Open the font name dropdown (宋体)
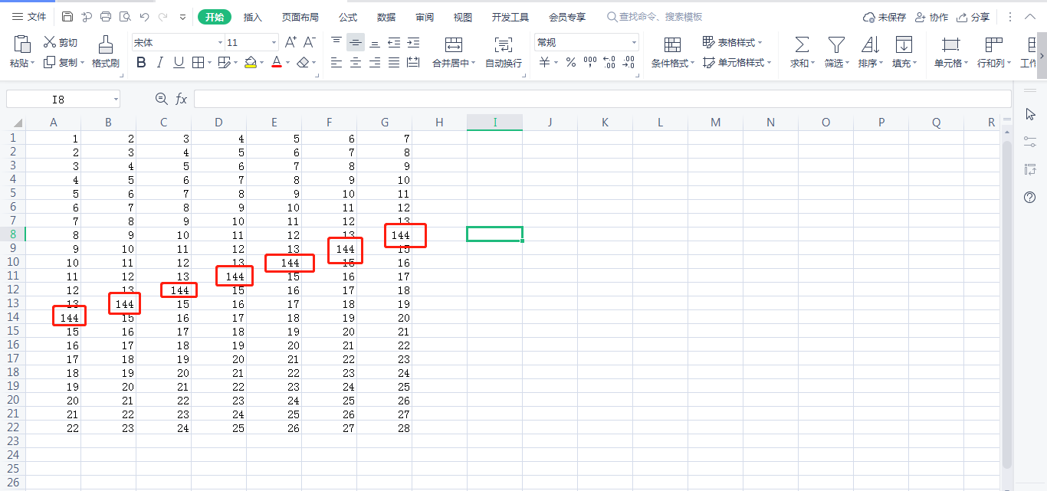This screenshot has width=1047, height=491. click(x=220, y=43)
